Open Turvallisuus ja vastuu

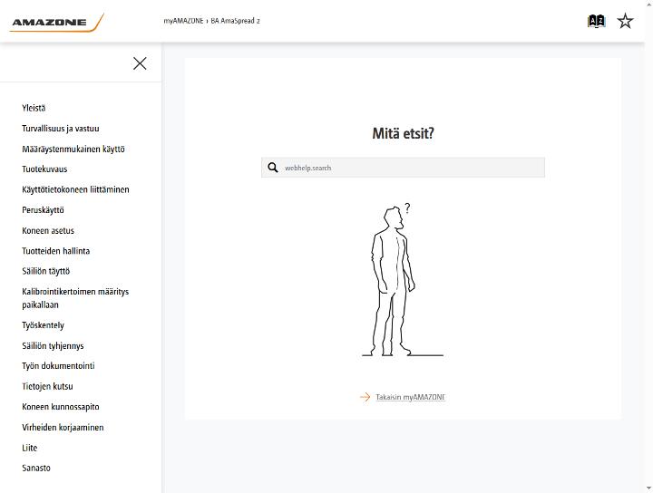point(61,129)
